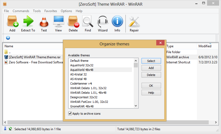The image size is (221, 134).
Task: Click the key password icon in status bar
Action: (10, 129)
